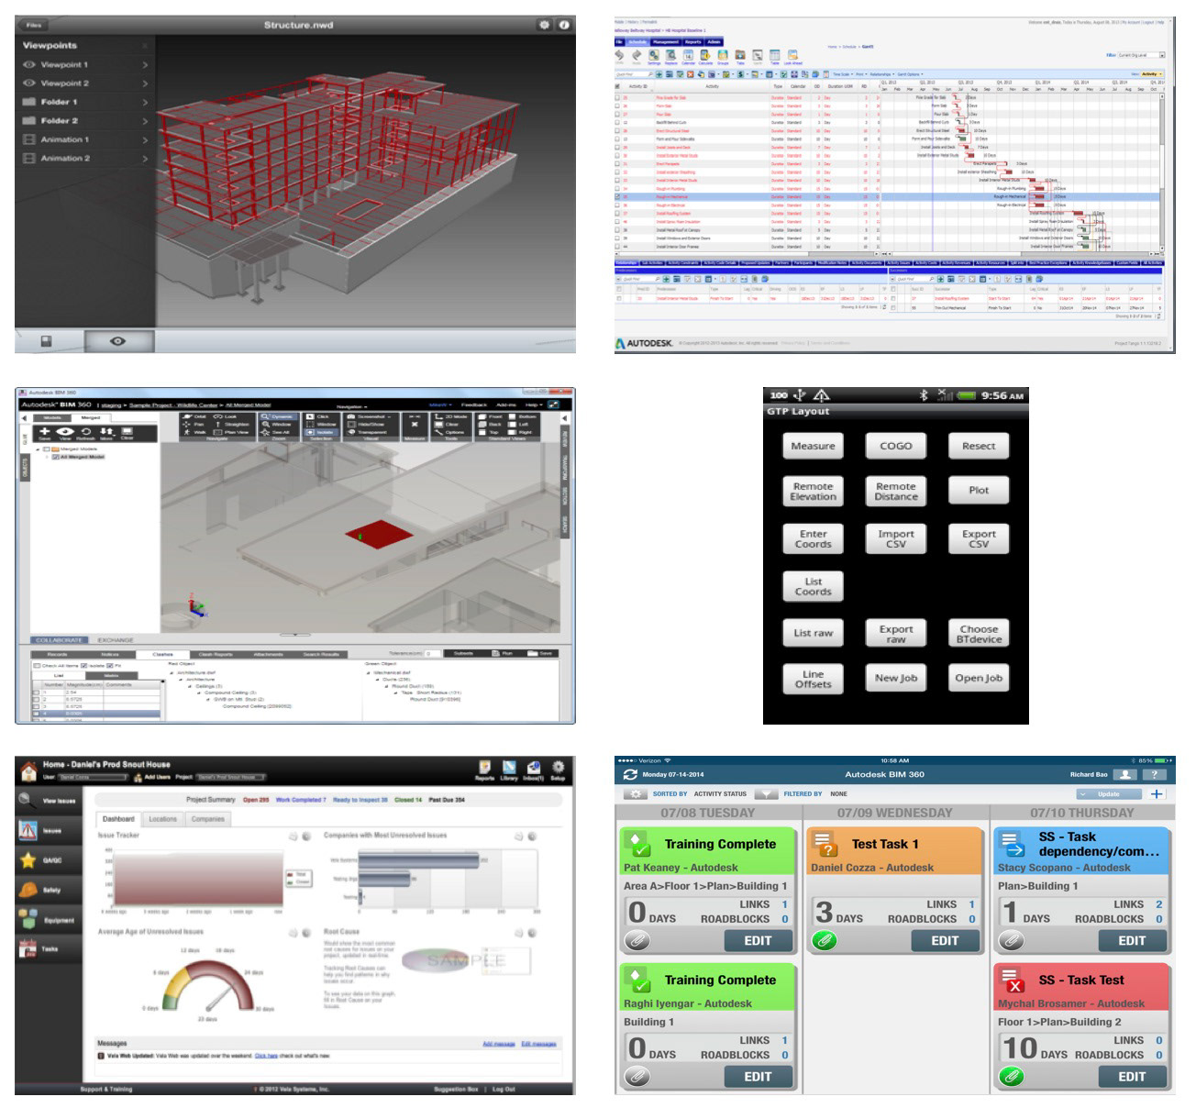The height and width of the screenshot is (1108, 1196).
Task: Tap Import CSV button
Action: click(896, 539)
